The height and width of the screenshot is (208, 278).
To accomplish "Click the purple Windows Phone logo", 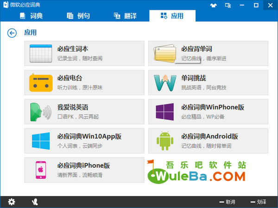I will point(165,112).
